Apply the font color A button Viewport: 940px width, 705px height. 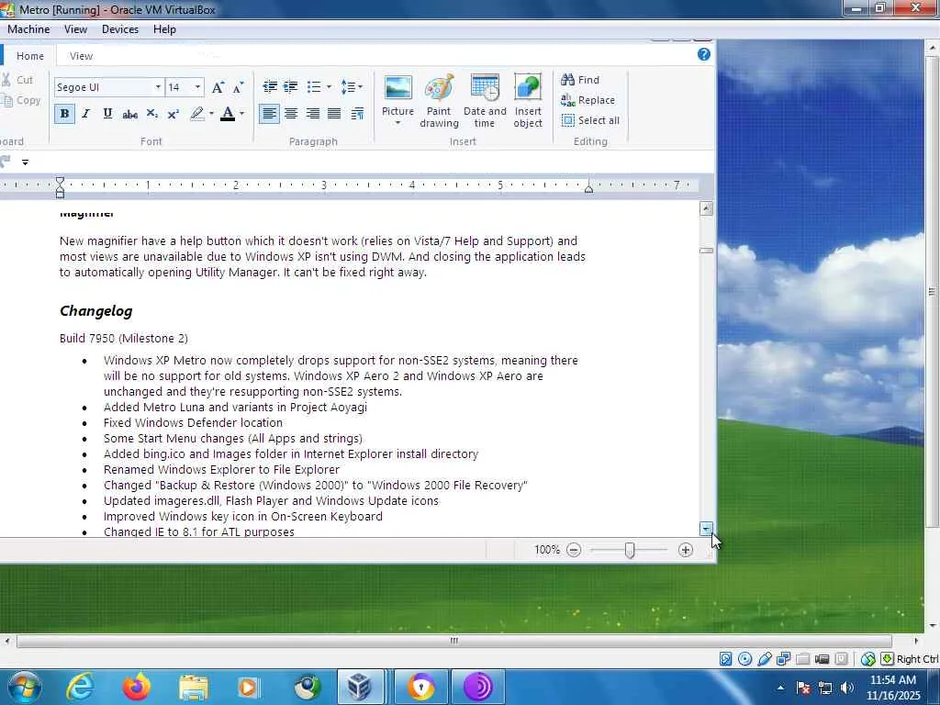(228, 113)
